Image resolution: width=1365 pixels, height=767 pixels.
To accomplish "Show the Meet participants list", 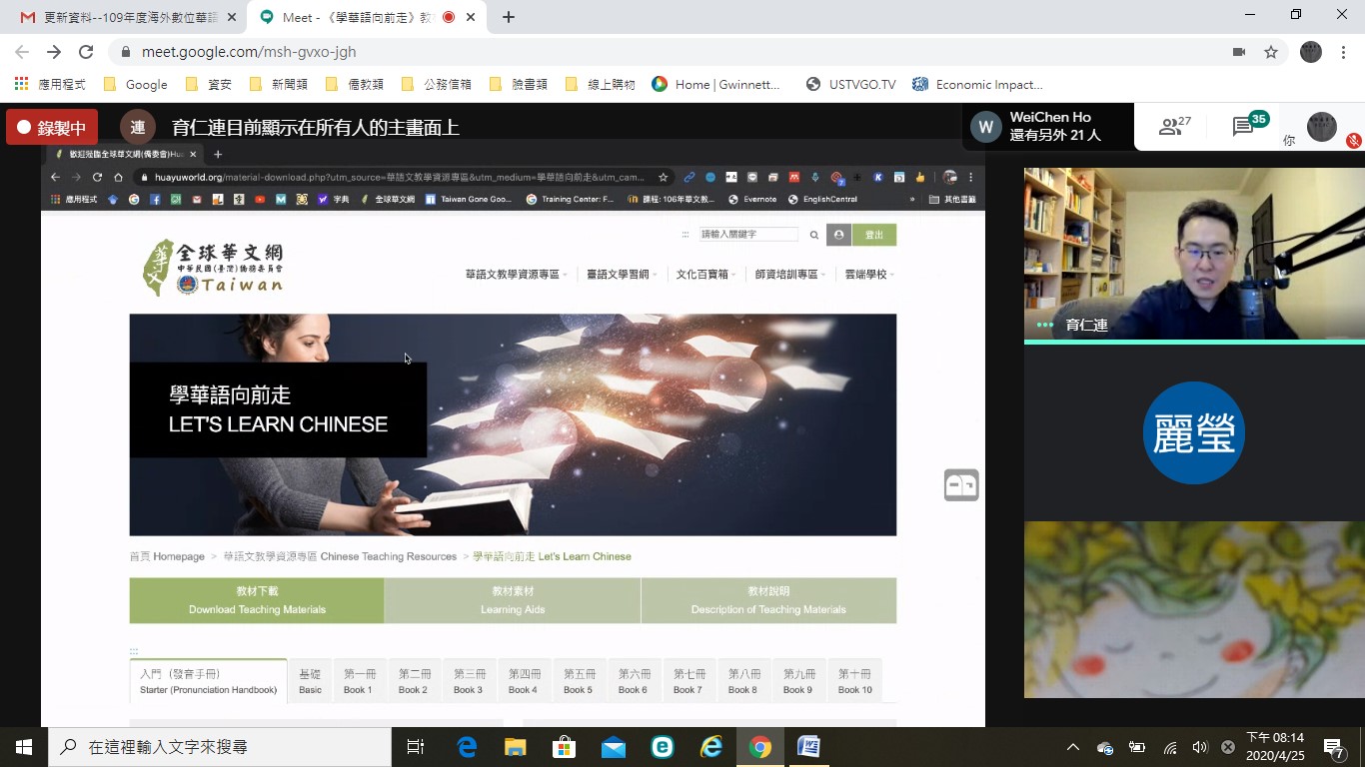I will (1171, 125).
